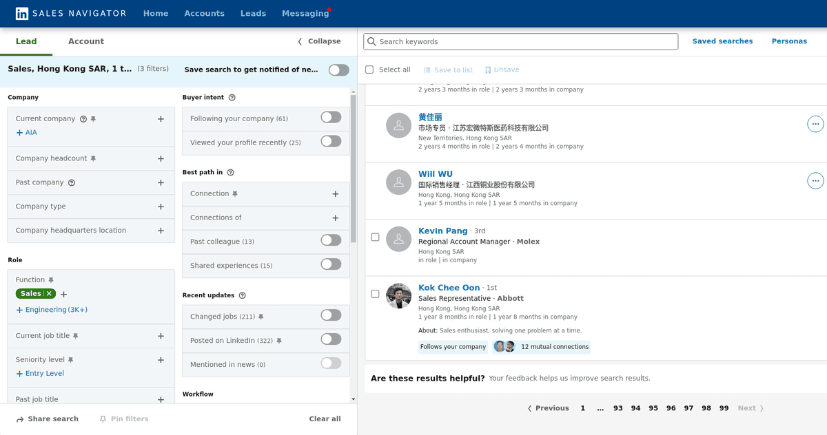The height and width of the screenshot is (435, 827).
Task: Click the help icon beside Recent updates
Action: coord(242,295)
